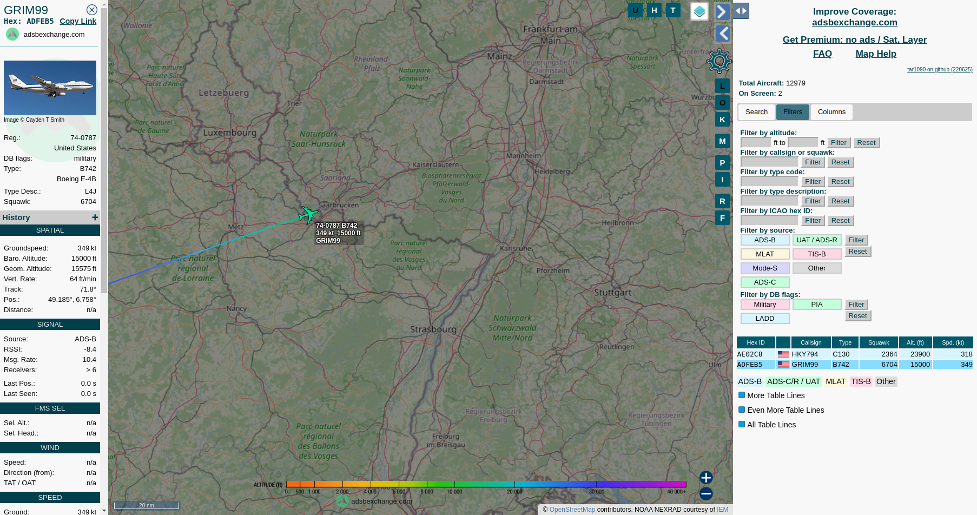Click the M map option button

point(722,141)
